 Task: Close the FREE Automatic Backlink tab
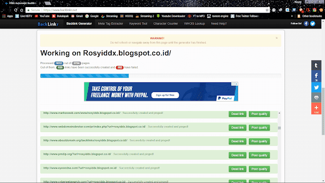[x=40, y=4]
